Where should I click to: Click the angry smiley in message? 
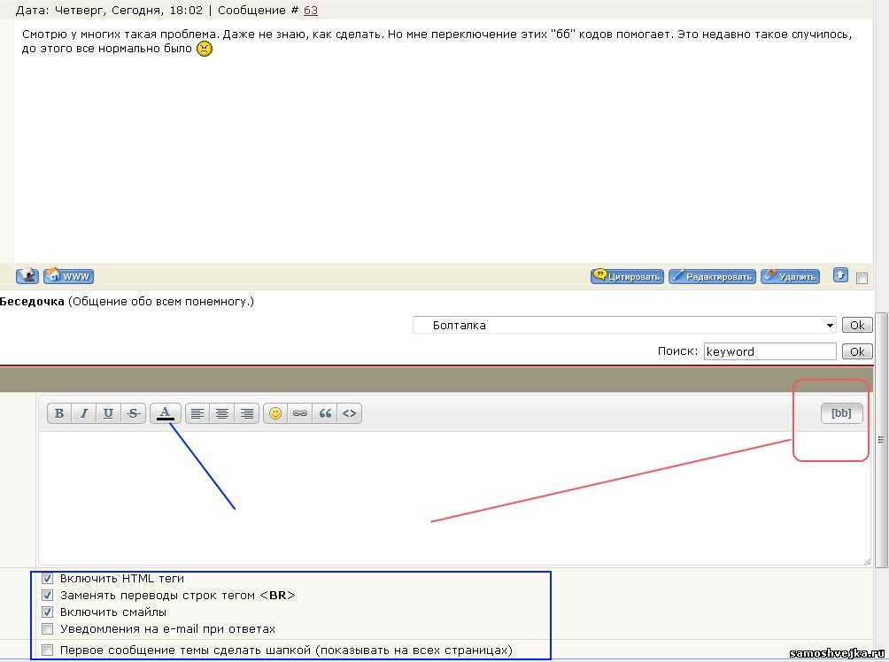point(205,49)
